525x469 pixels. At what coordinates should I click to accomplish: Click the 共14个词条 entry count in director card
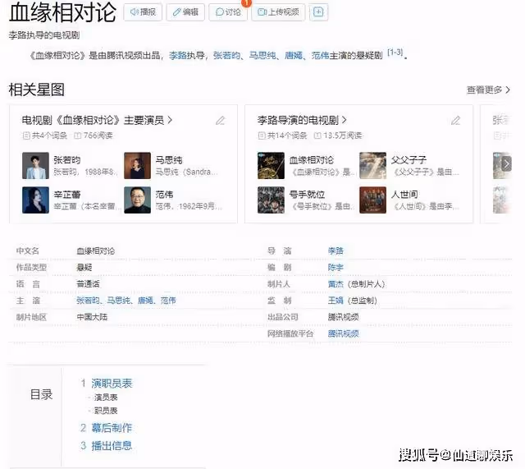pos(282,136)
